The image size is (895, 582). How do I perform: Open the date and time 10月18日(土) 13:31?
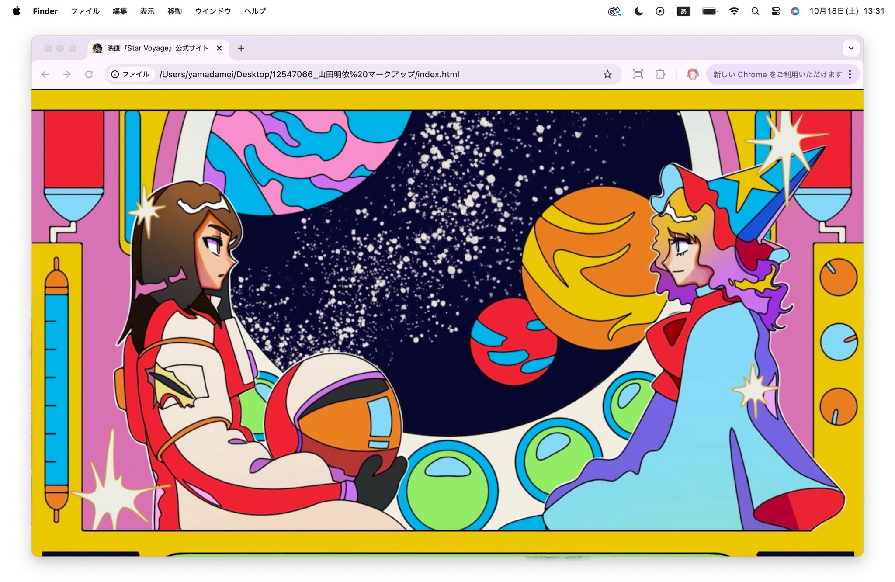pos(847,11)
